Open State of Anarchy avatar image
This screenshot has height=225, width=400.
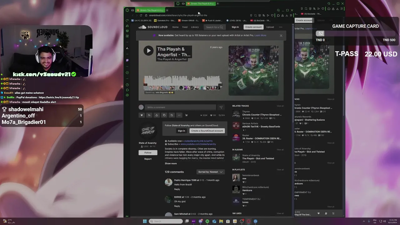(148, 131)
